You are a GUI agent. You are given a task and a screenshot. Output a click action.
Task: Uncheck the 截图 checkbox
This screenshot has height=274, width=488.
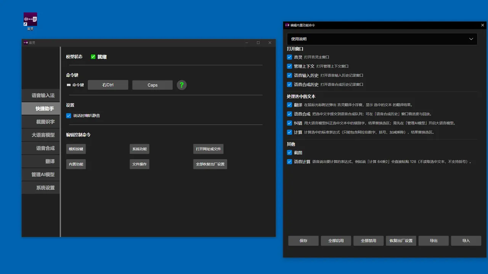coord(289,152)
